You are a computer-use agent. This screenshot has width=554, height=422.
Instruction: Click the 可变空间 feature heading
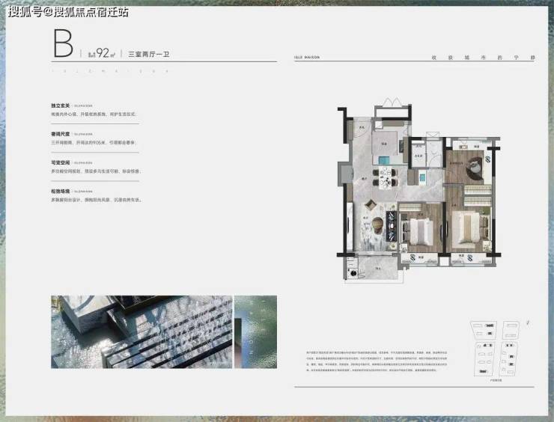pyautogui.click(x=61, y=162)
